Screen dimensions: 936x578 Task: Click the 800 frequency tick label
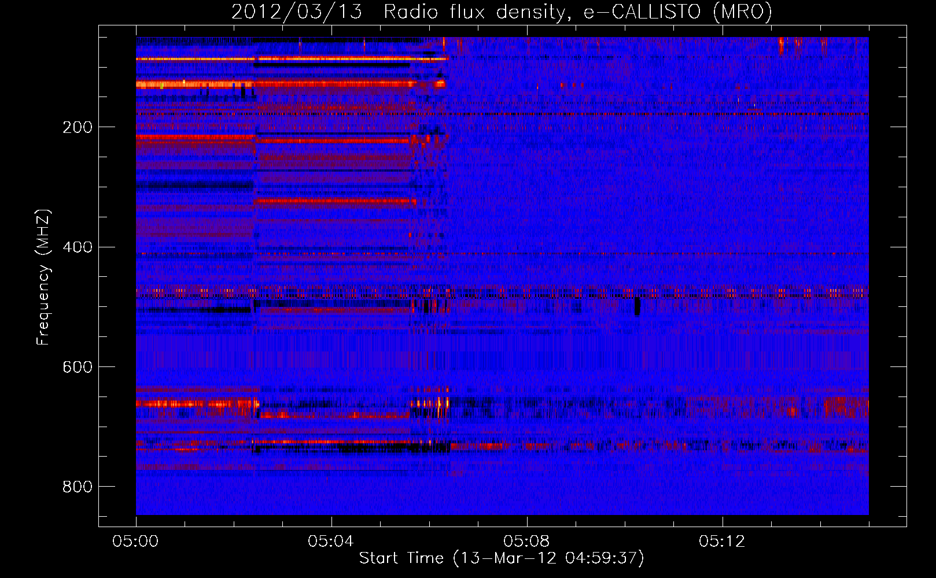78,487
